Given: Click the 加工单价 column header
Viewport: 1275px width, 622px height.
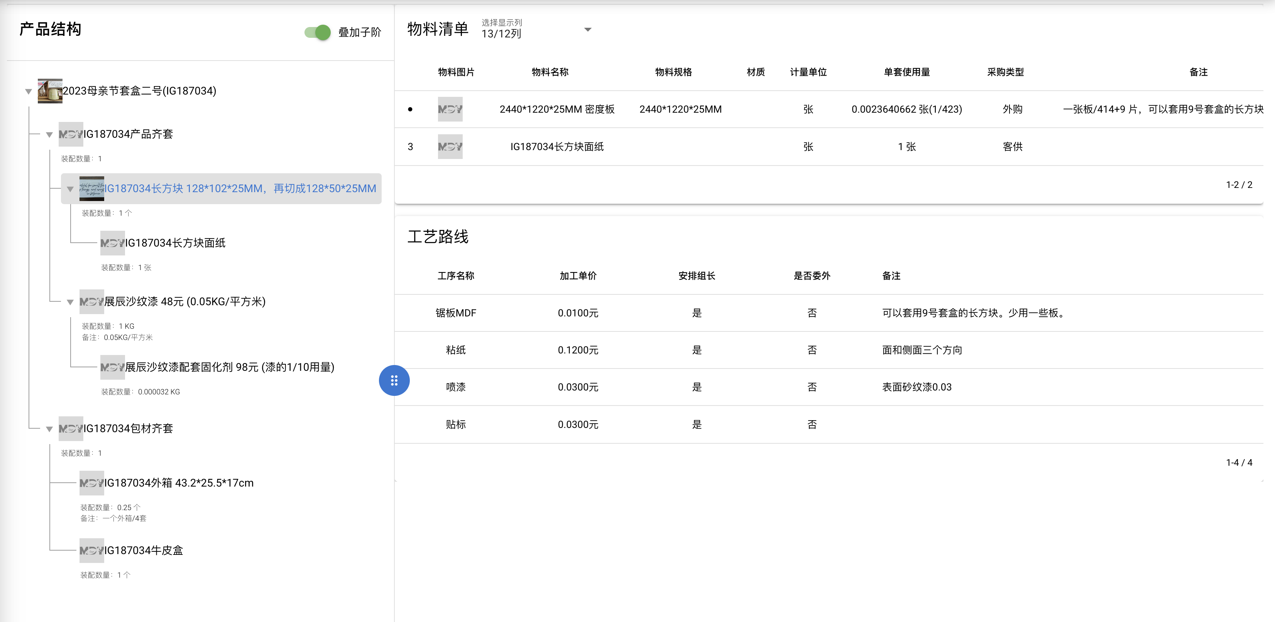Looking at the screenshot, I should coord(578,276).
